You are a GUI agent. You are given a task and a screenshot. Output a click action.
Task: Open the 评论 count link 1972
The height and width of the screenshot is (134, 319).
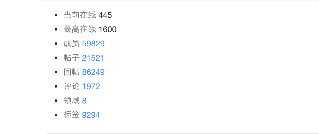[91, 86]
